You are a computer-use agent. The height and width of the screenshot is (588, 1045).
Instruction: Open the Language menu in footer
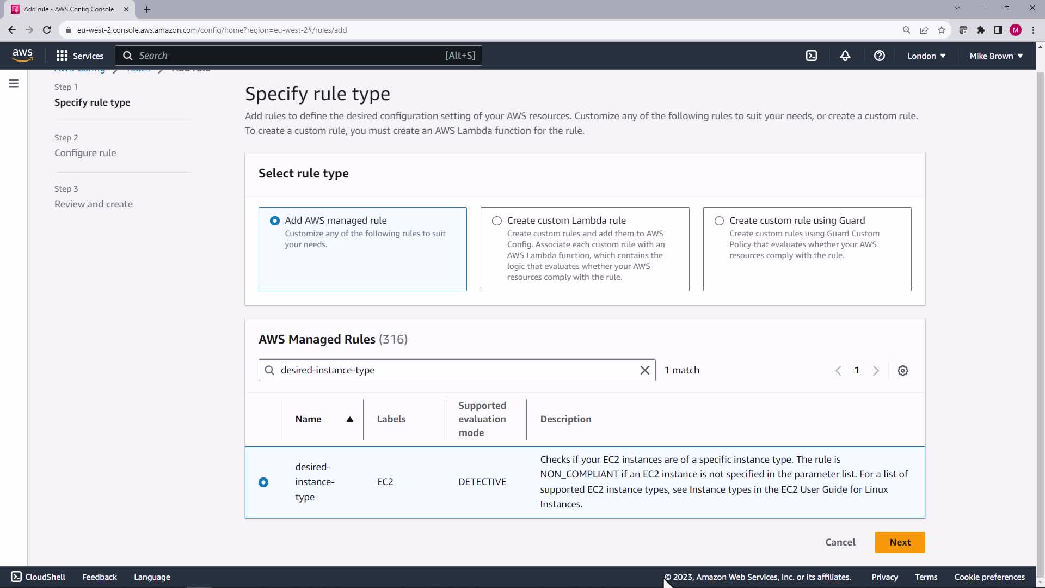(x=152, y=577)
